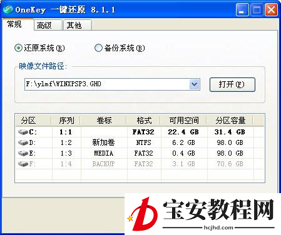281x235 pixels.
Task: Click the hcjhd.com link
Action: 218,227
